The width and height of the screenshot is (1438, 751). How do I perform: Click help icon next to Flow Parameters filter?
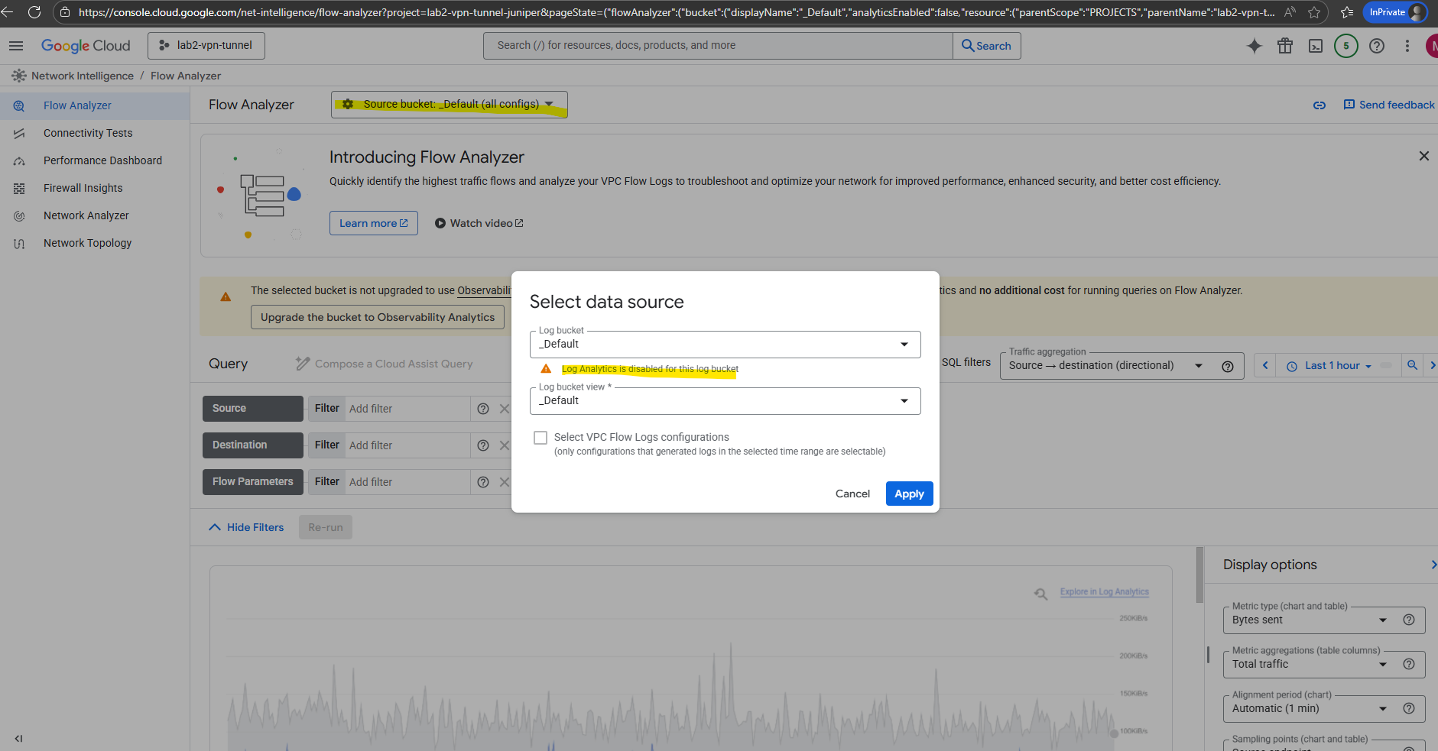[483, 482]
